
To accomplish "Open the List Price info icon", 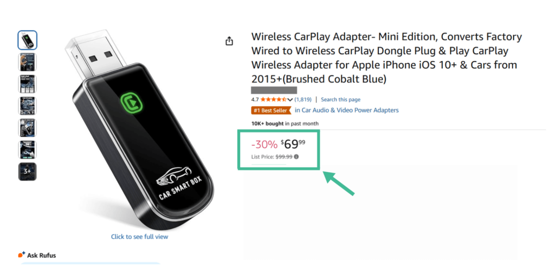I will coord(296,156).
